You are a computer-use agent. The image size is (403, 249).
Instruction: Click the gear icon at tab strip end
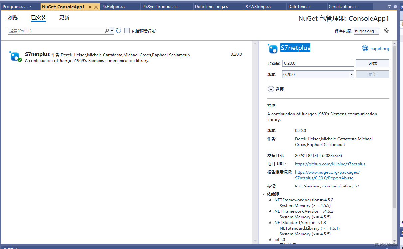tap(395, 7)
